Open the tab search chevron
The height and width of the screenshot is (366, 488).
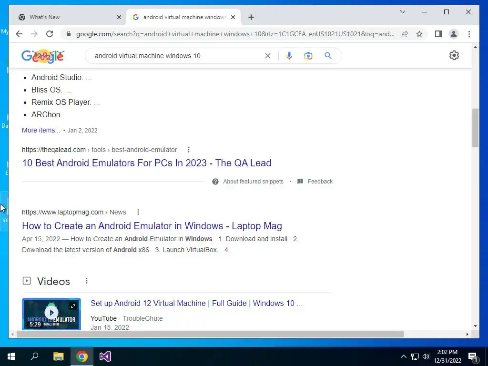[x=402, y=12]
